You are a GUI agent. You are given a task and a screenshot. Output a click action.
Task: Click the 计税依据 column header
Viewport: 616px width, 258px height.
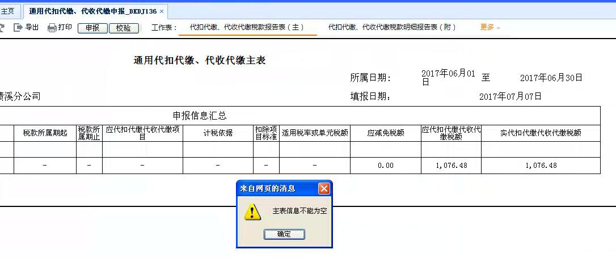[218, 133]
